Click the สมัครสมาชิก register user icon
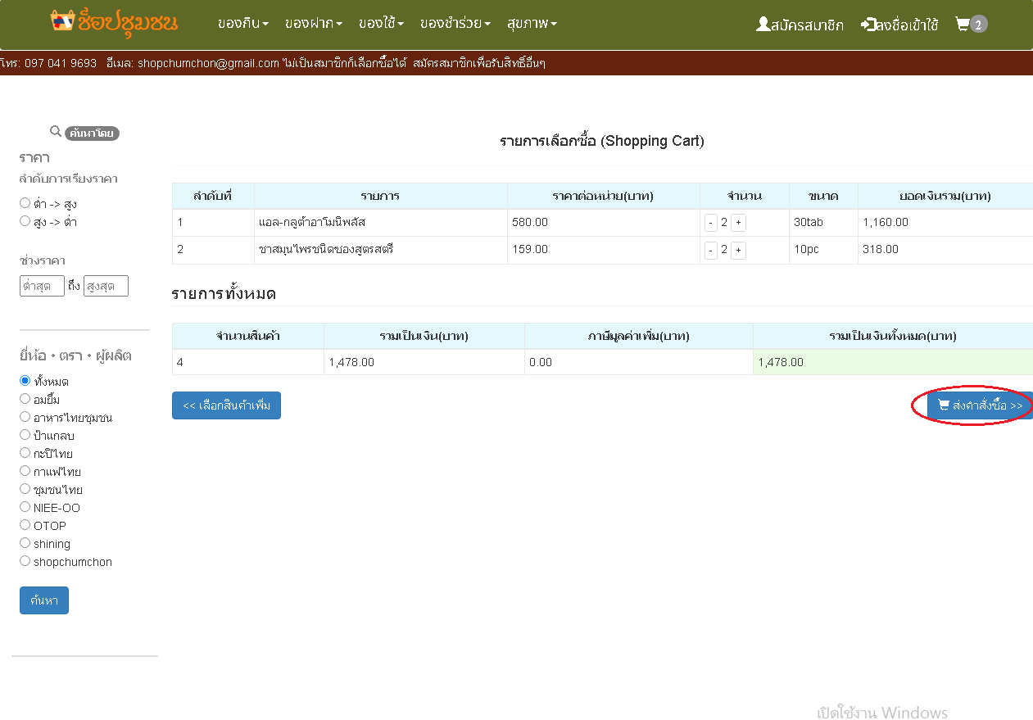The width and height of the screenshot is (1033, 720). pyautogui.click(x=763, y=25)
